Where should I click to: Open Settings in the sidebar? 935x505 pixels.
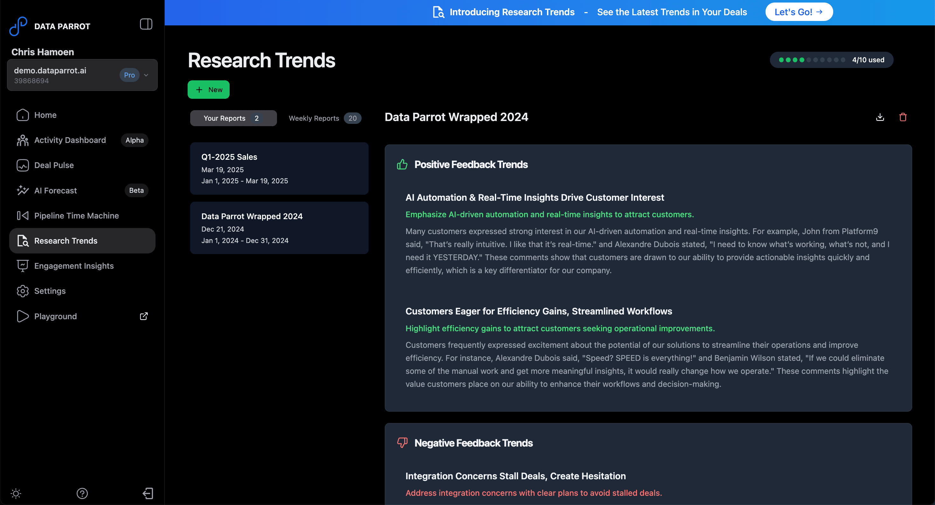(82, 291)
